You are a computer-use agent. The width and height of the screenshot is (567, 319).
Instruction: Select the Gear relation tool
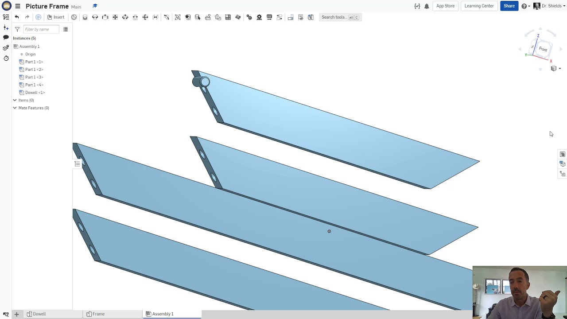[249, 17]
